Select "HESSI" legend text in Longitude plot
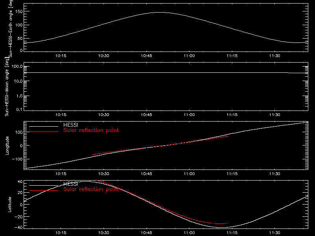The height and width of the screenshot is (236, 315). [70, 125]
